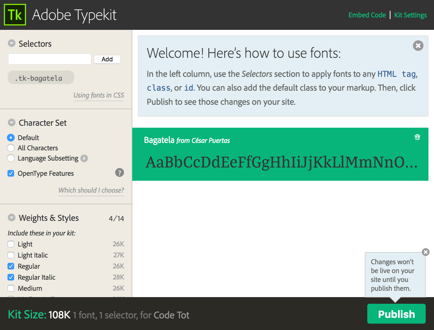Delete Bagatela font with trash icon
The image size is (434, 330).
coord(417,137)
